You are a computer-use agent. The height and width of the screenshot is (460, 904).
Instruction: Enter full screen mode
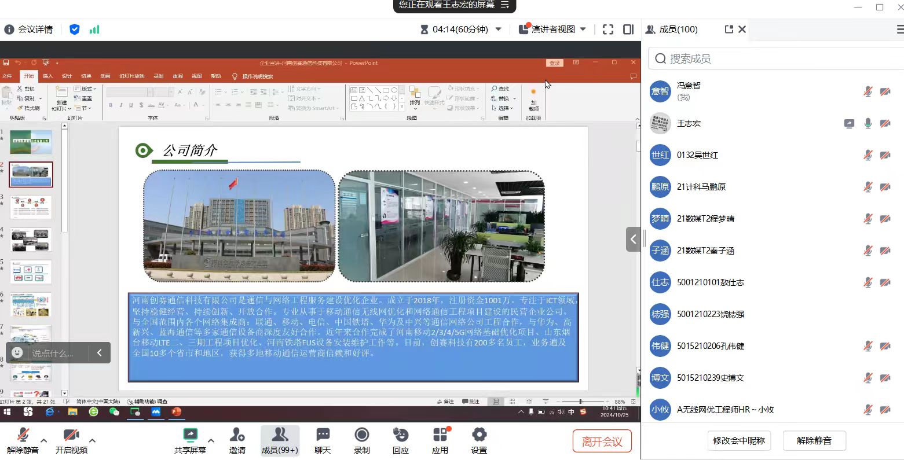tap(608, 30)
